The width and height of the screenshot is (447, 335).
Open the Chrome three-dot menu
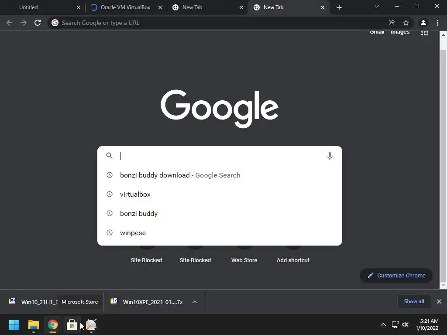pos(437,23)
